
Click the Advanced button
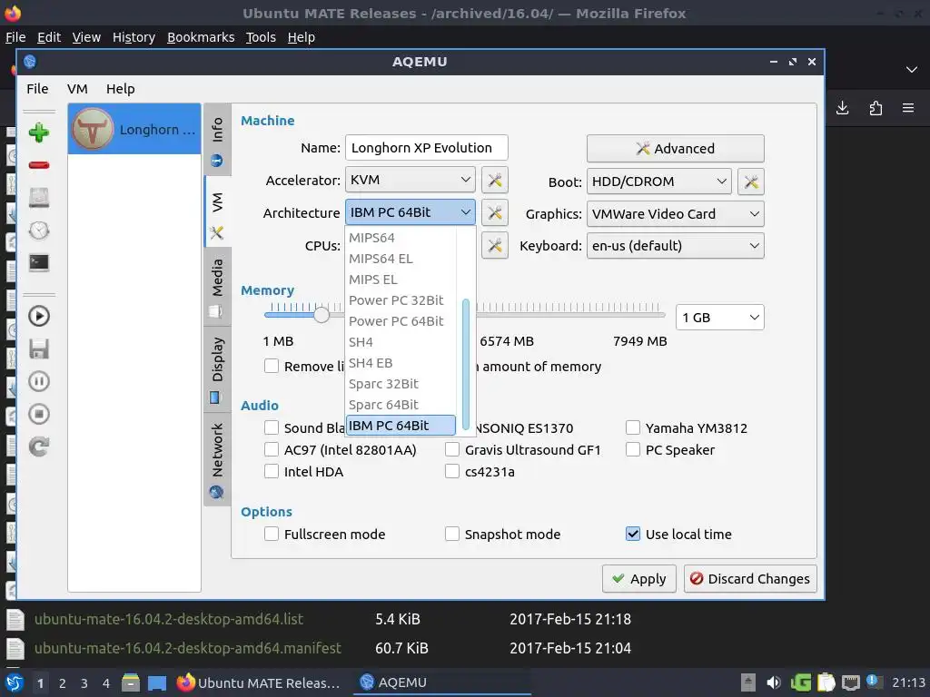[675, 148]
